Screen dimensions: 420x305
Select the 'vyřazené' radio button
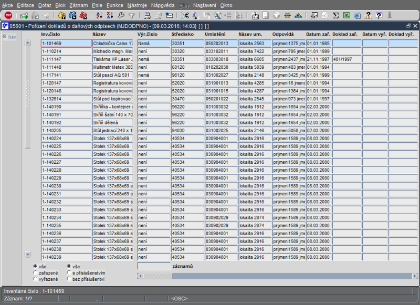pyautogui.click(x=35, y=279)
